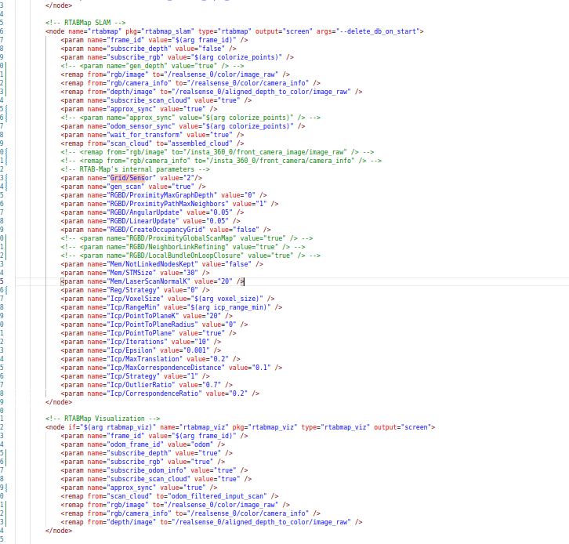The height and width of the screenshot is (544, 569).
Task: Click the wait_for_transform parameter name
Action: pos(140,135)
